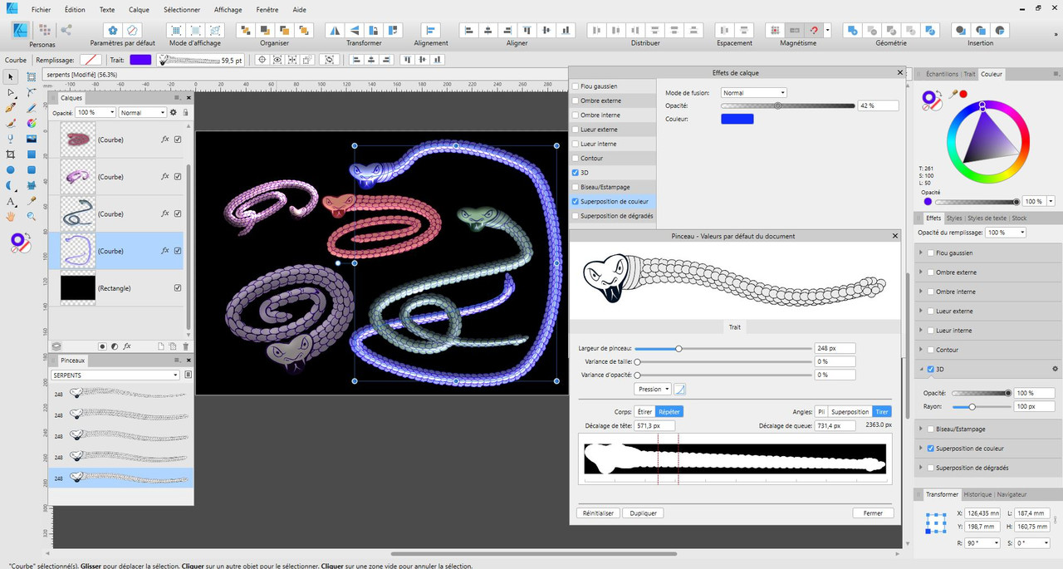The height and width of the screenshot is (569, 1063).
Task: Hide the Rectangle layer via its checkbox
Action: (178, 288)
